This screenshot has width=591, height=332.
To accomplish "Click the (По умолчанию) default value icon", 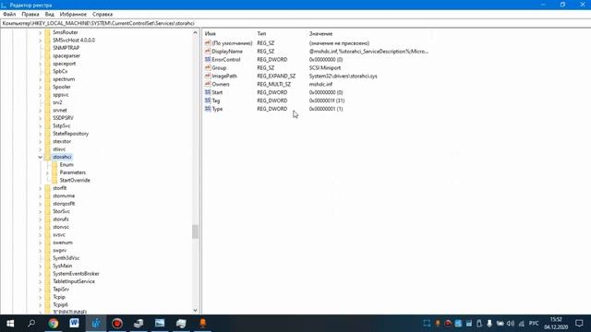I will (207, 43).
